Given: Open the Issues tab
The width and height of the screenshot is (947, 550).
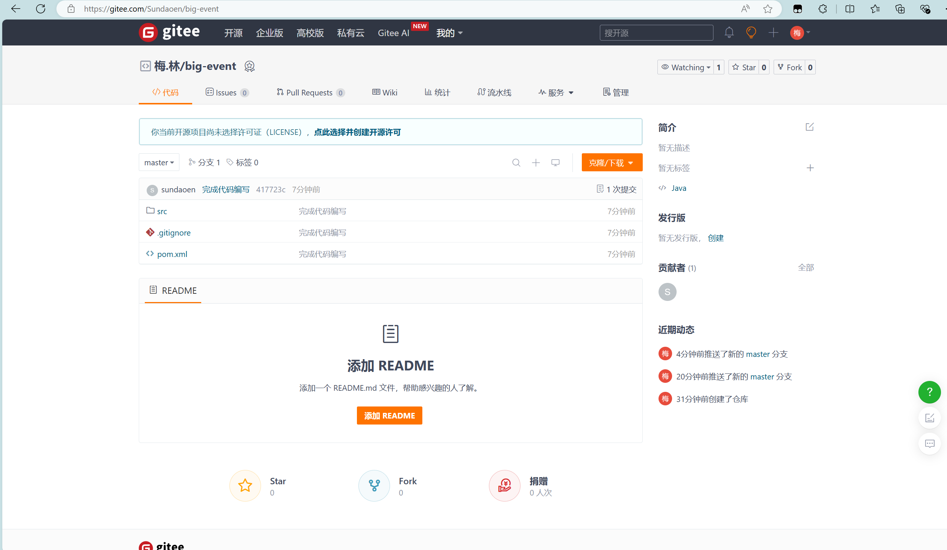Looking at the screenshot, I should point(227,92).
